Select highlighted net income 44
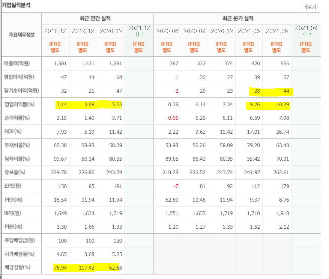This screenshot has height=279, width=329. (x=286, y=91)
